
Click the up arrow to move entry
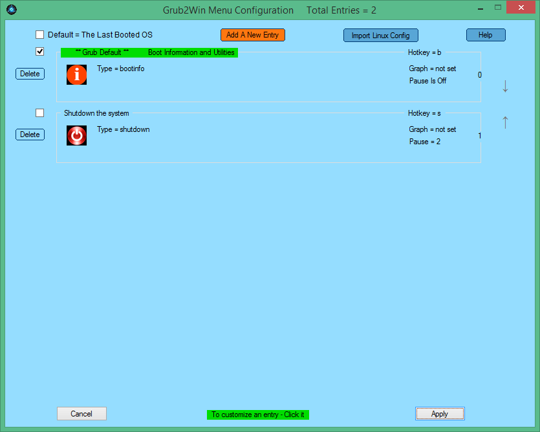click(x=505, y=122)
